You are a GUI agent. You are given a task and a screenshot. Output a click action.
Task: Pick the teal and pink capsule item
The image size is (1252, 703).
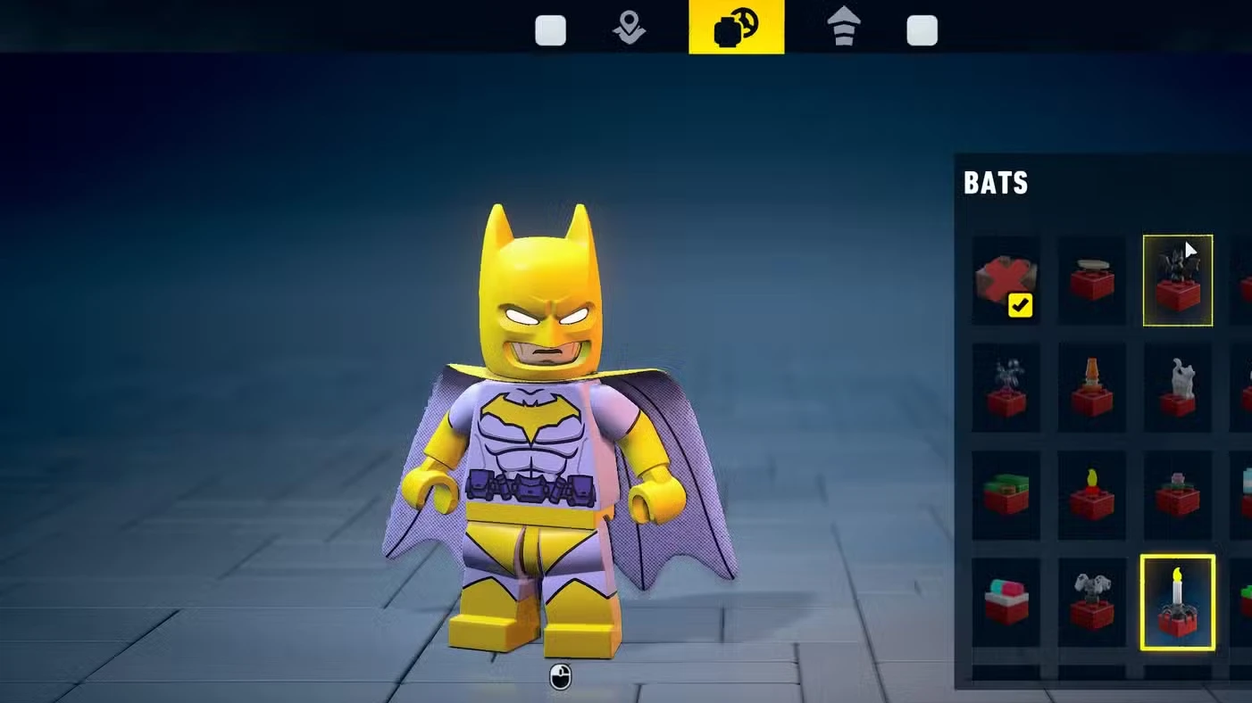(1006, 602)
